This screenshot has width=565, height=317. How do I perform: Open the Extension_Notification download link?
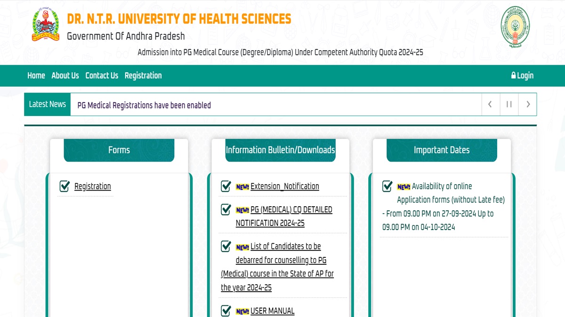tap(285, 186)
